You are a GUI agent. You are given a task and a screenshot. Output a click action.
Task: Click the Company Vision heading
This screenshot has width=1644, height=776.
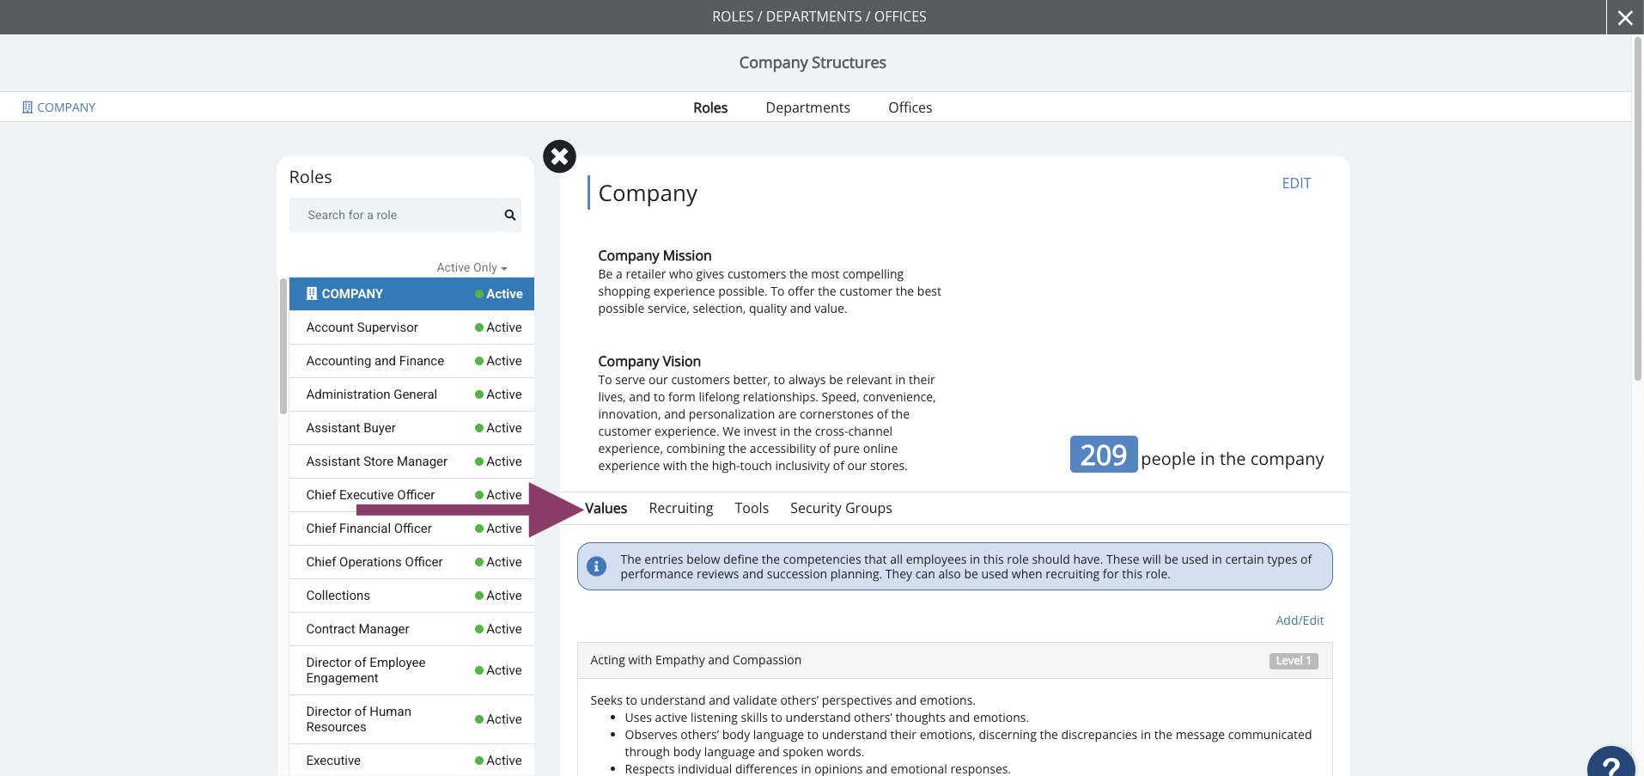tap(649, 361)
